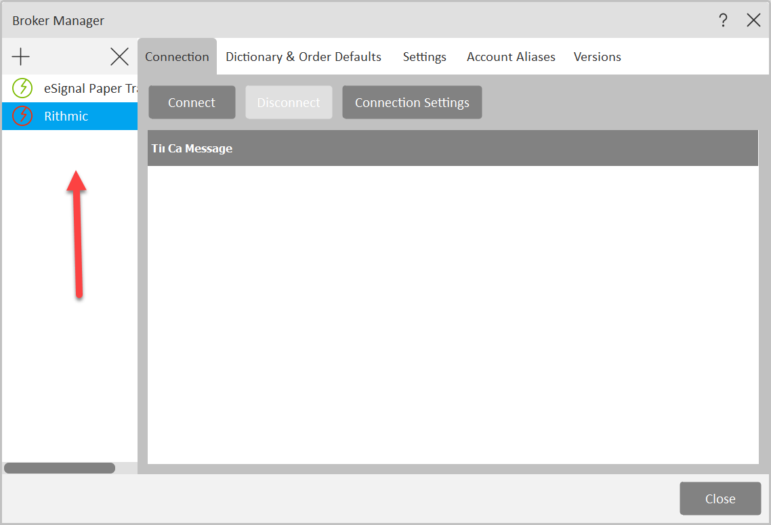Remove selected broker with the X icon
The height and width of the screenshot is (525, 771).
pos(119,57)
